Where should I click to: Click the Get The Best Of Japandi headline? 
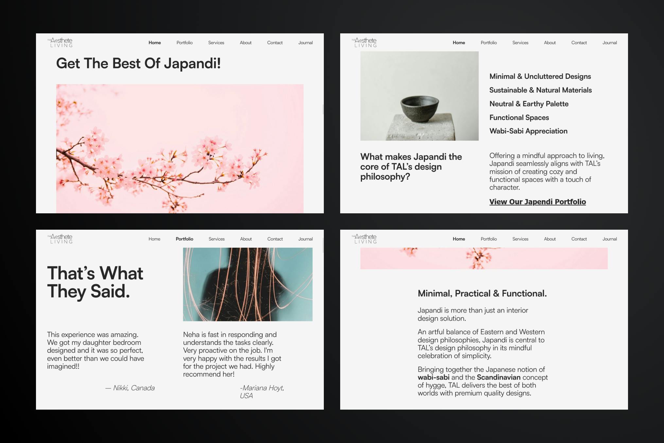pos(139,63)
